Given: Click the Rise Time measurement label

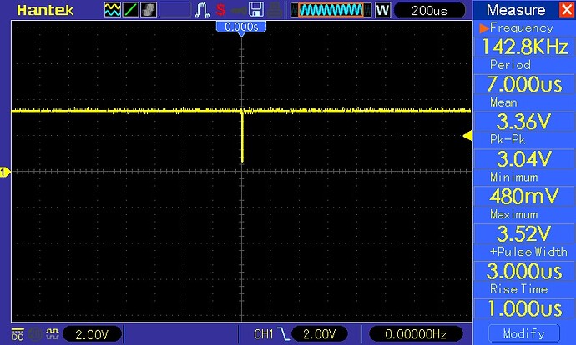Looking at the screenshot, I should (518, 289).
